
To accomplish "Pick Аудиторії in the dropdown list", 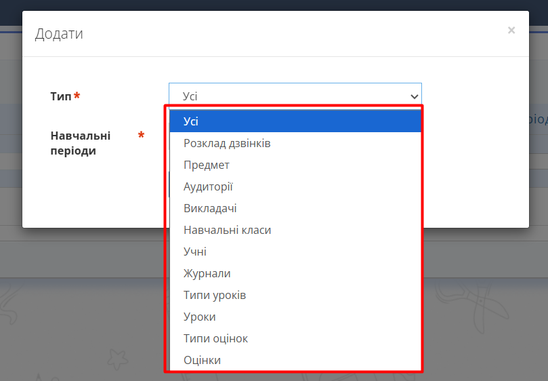I will point(208,186).
